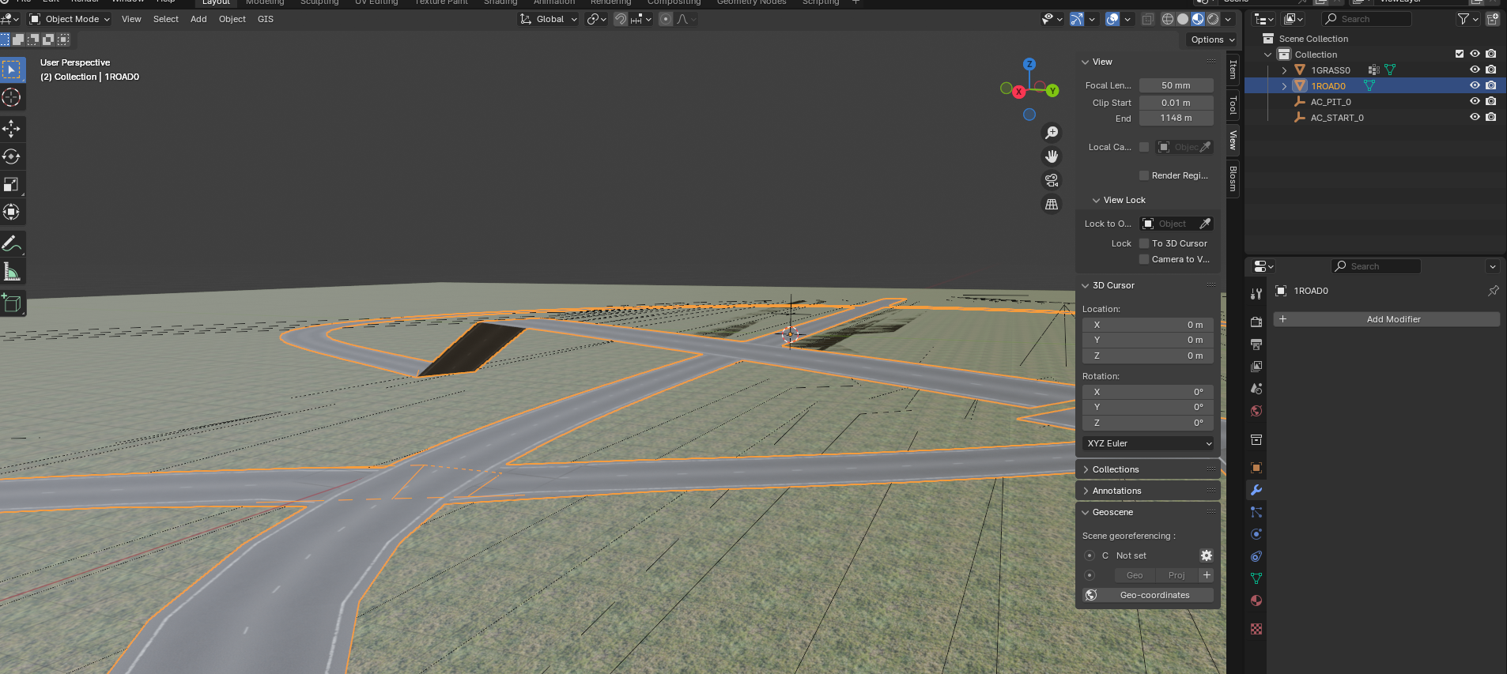Open the GIS menu

click(x=266, y=19)
